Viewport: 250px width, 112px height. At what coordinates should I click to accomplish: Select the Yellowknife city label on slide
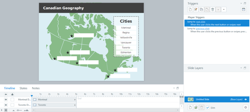(x=126, y=38)
